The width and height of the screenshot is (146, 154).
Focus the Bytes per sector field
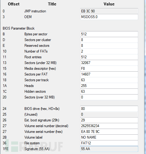[x=109, y=34]
